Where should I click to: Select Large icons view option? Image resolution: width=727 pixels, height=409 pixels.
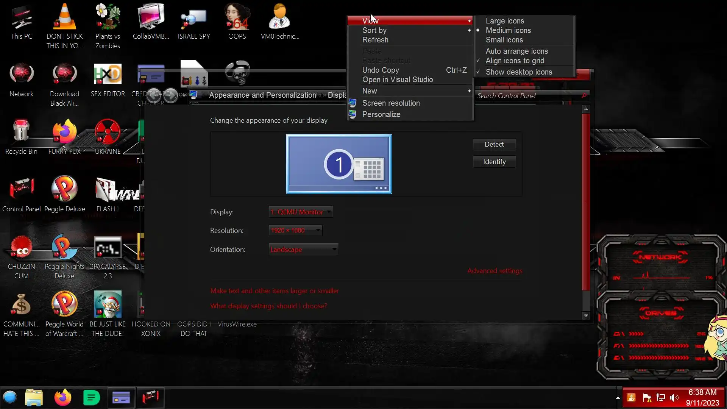point(505,21)
